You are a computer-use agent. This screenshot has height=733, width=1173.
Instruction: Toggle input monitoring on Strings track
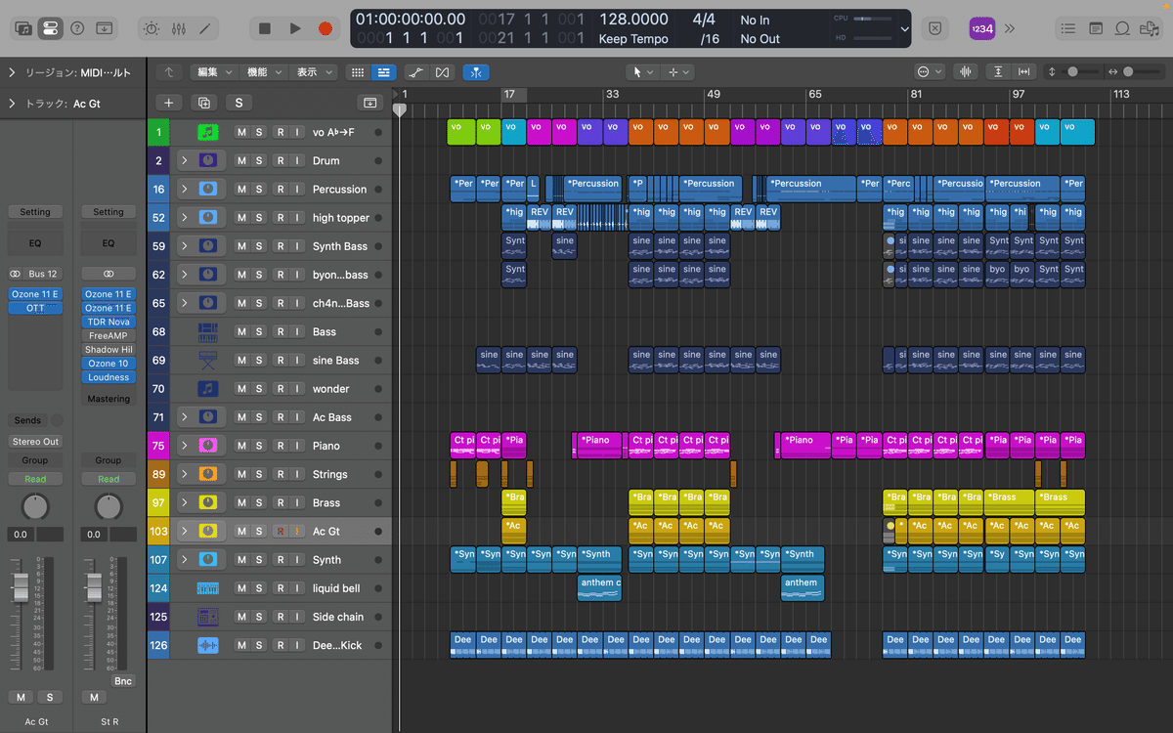pos(297,475)
